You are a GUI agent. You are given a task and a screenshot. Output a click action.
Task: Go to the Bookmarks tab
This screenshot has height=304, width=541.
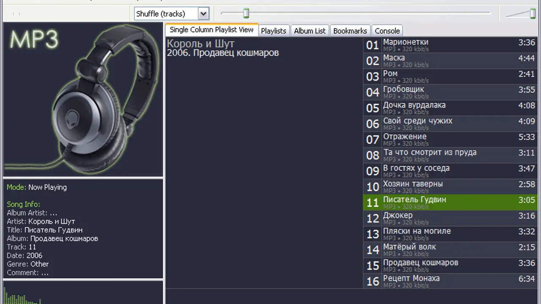tap(350, 31)
